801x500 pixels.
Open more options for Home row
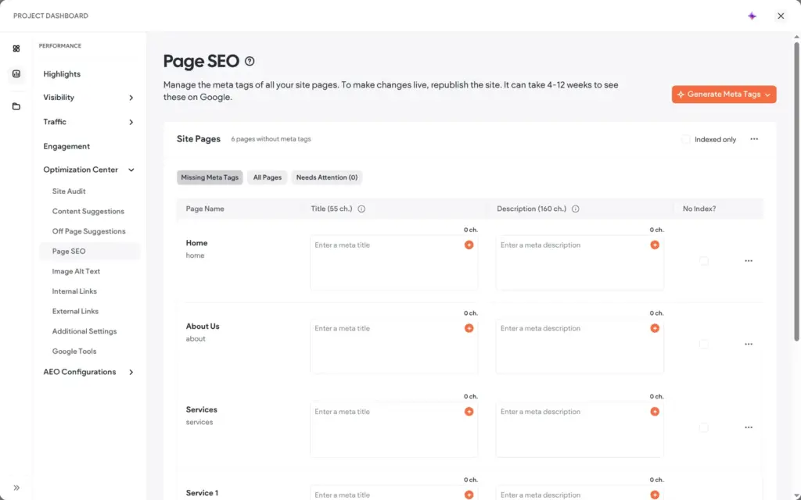click(x=749, y=261)
